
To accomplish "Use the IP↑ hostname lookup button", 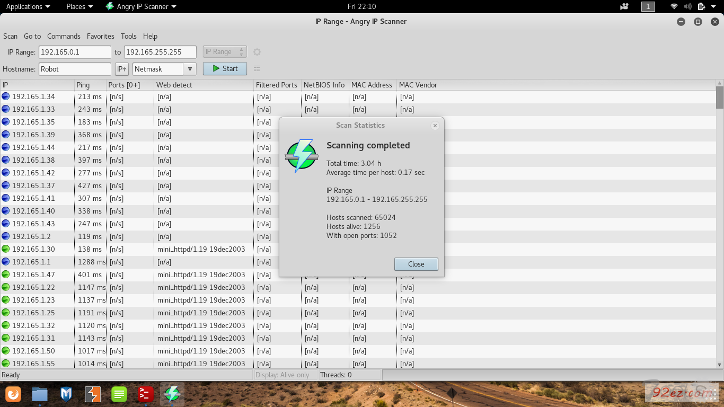I will pyautogui.click(x=121, y=69).
